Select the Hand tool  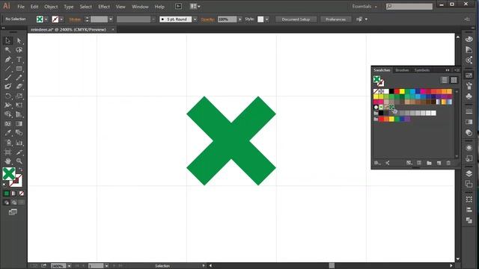[8, 161]
